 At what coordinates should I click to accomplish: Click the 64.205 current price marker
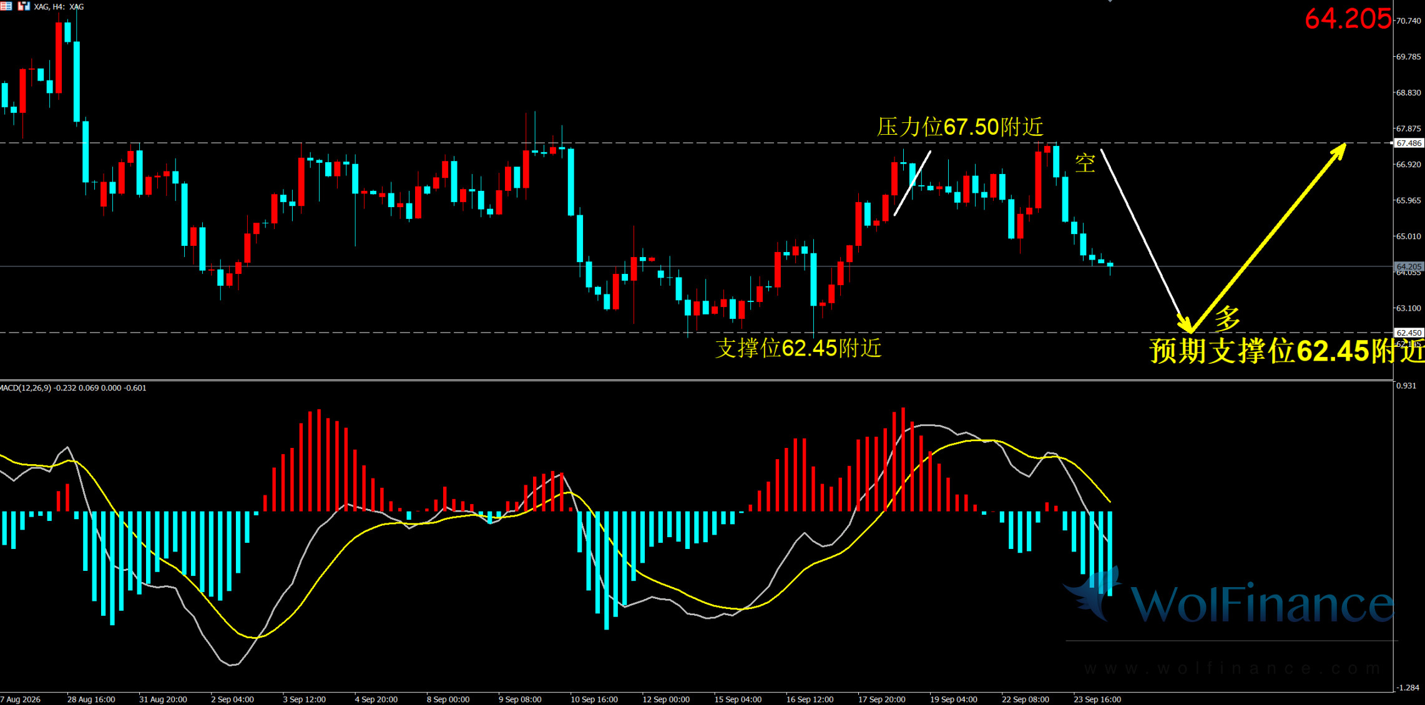click(x=1409, y=266)
